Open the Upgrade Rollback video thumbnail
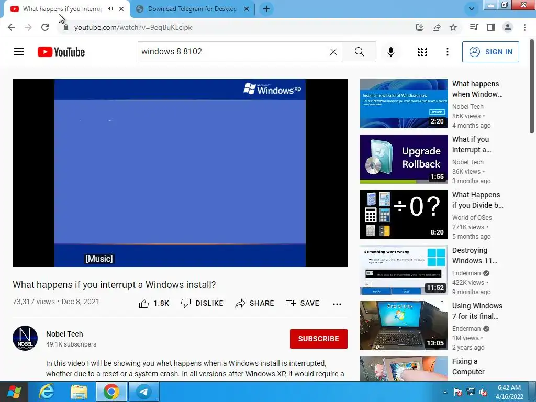The height and width of the screenshot is (402, 536). point(404,159)
